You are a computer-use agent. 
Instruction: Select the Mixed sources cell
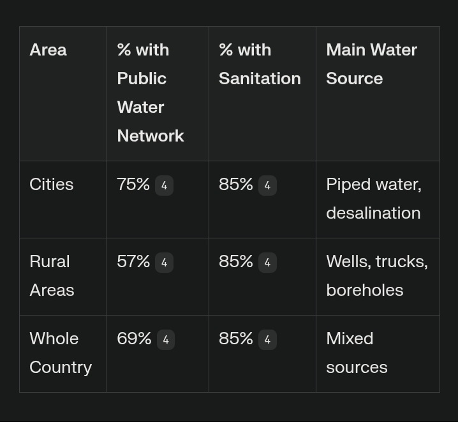point(357,353)
